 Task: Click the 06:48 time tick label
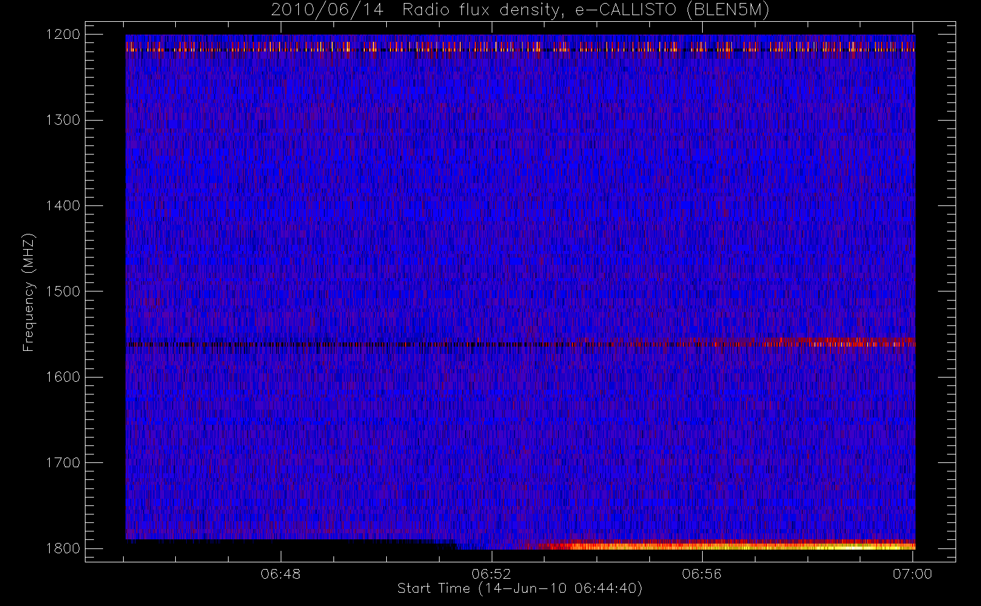pyautogui.click(x=281, y=574)
